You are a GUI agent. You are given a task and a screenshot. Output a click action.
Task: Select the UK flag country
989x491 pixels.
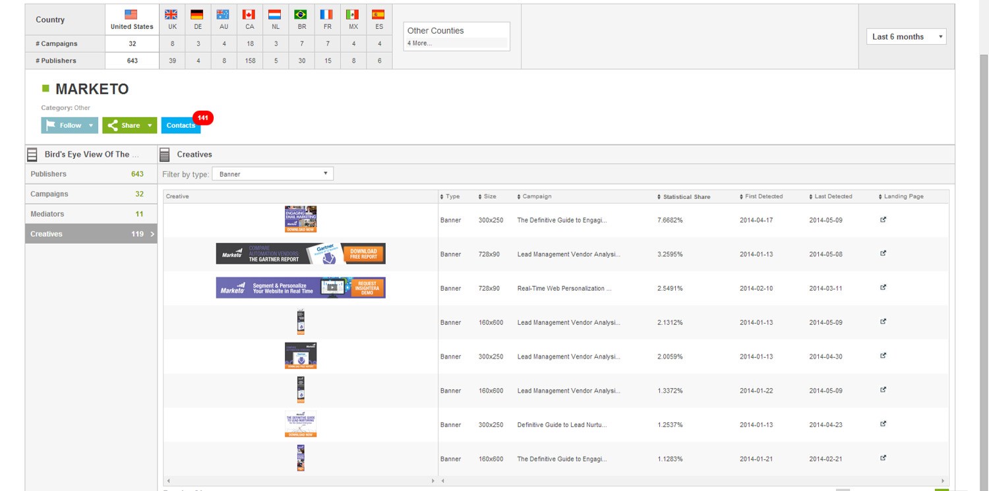tap(171, 14)
